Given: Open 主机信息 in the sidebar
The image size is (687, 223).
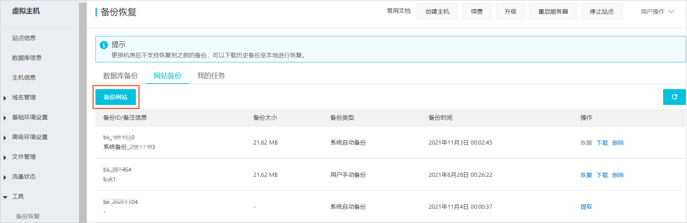Looking at the screenshot, I should [x=24, y=77].
